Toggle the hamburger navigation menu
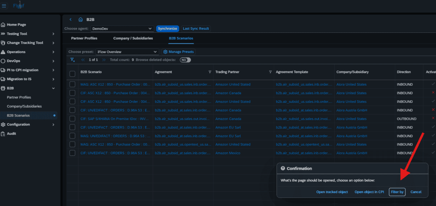 pyautogui.click(x=4, y=6)
